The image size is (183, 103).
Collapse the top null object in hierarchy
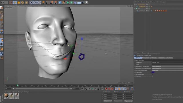(135, 4)
